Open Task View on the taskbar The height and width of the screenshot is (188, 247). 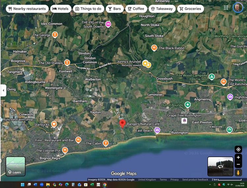pyautogui.click(x=29, y=184)
